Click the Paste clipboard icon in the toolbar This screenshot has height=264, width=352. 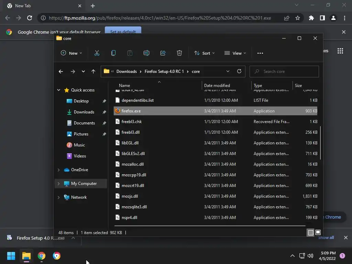click(130, 53)
